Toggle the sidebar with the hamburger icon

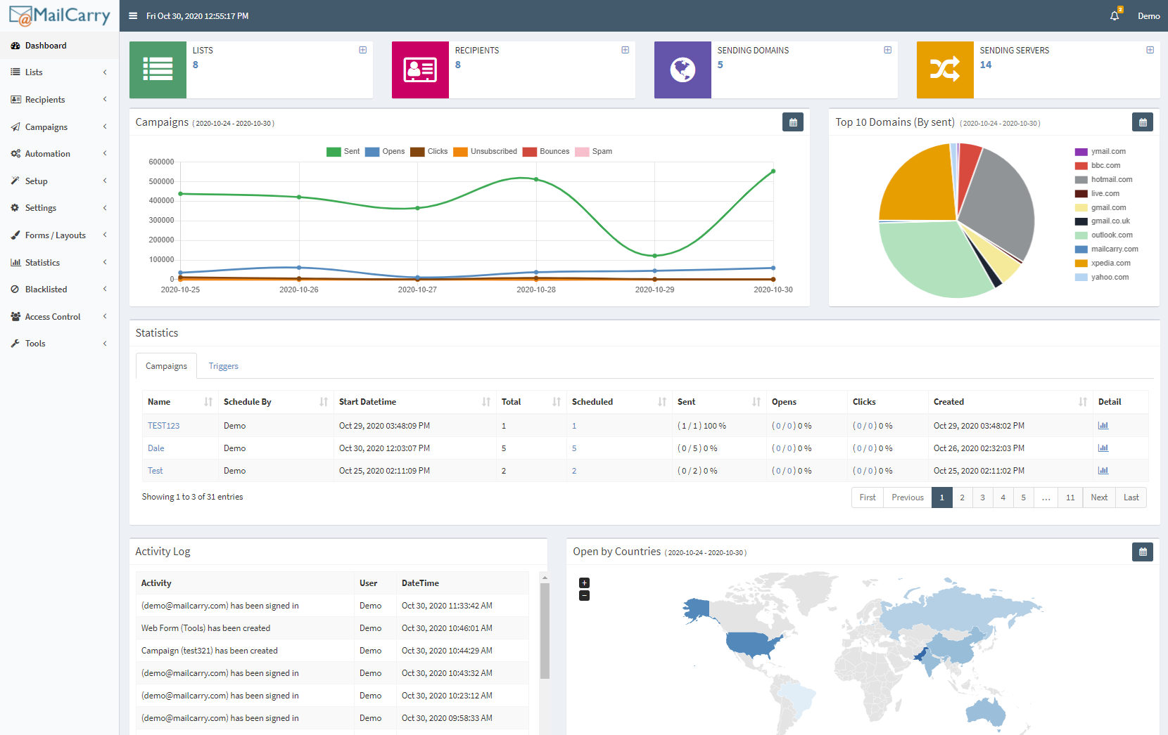click(132, 15)
